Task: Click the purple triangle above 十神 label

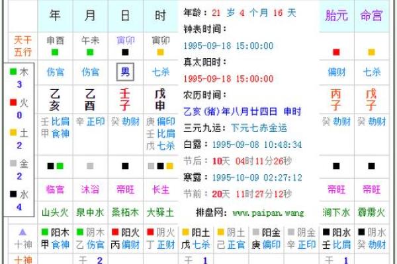Action: coord(22,232)
